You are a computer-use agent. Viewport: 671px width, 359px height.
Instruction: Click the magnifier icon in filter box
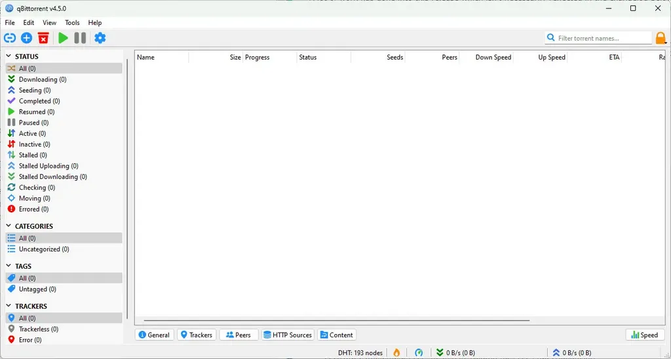(551, 38)
